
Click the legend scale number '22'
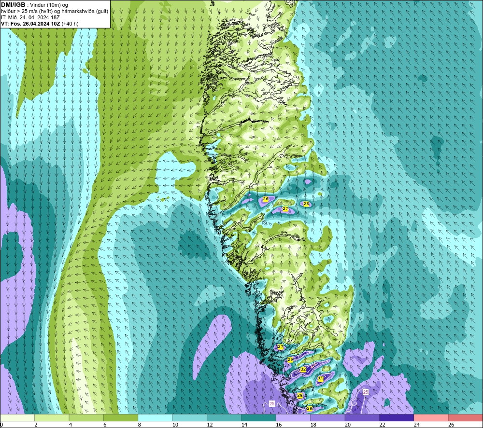click(x=382, y=425)
